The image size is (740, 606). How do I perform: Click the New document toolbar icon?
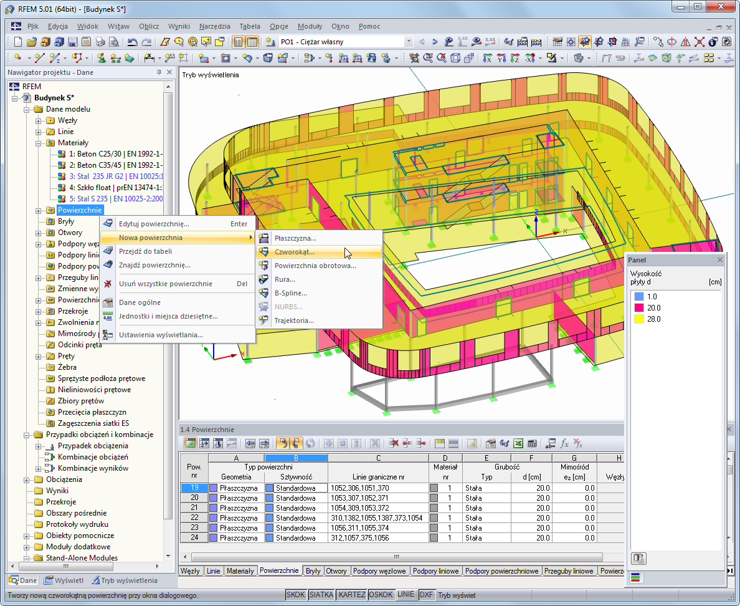17,42
